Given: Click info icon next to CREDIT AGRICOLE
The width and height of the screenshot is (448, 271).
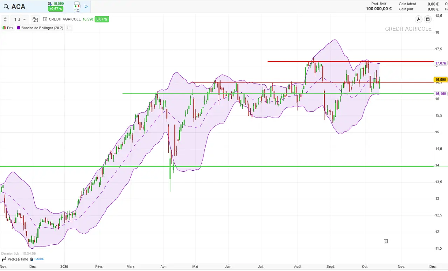Looking at the screenshot, I should (x=45, y=19).
